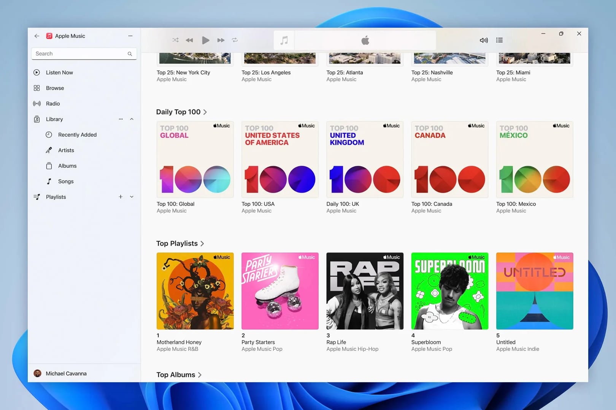Expand the Playlists section
This screenshot has width=616, height=410.
coord(132,197)
